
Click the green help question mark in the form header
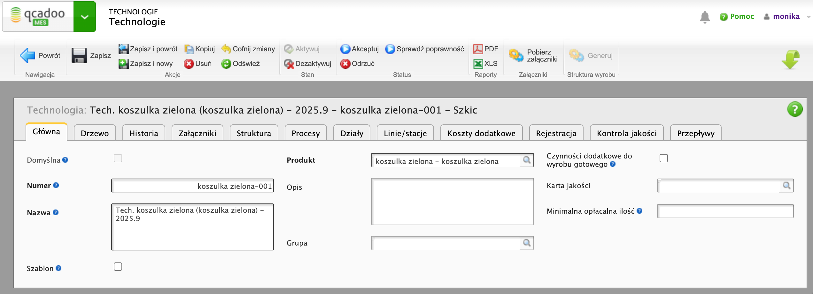(794, 109)
